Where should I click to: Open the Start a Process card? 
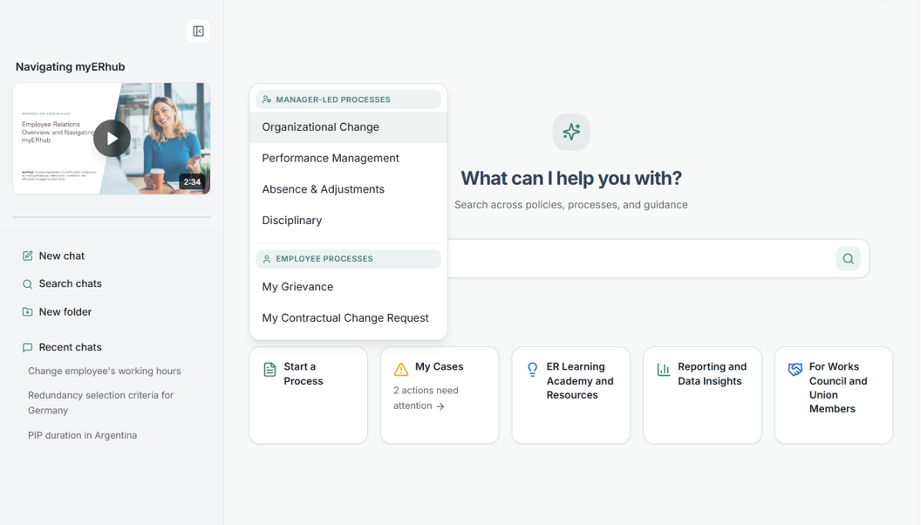click(309, 395)
